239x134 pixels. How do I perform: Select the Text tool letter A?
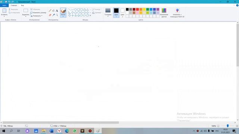(57, 11)
